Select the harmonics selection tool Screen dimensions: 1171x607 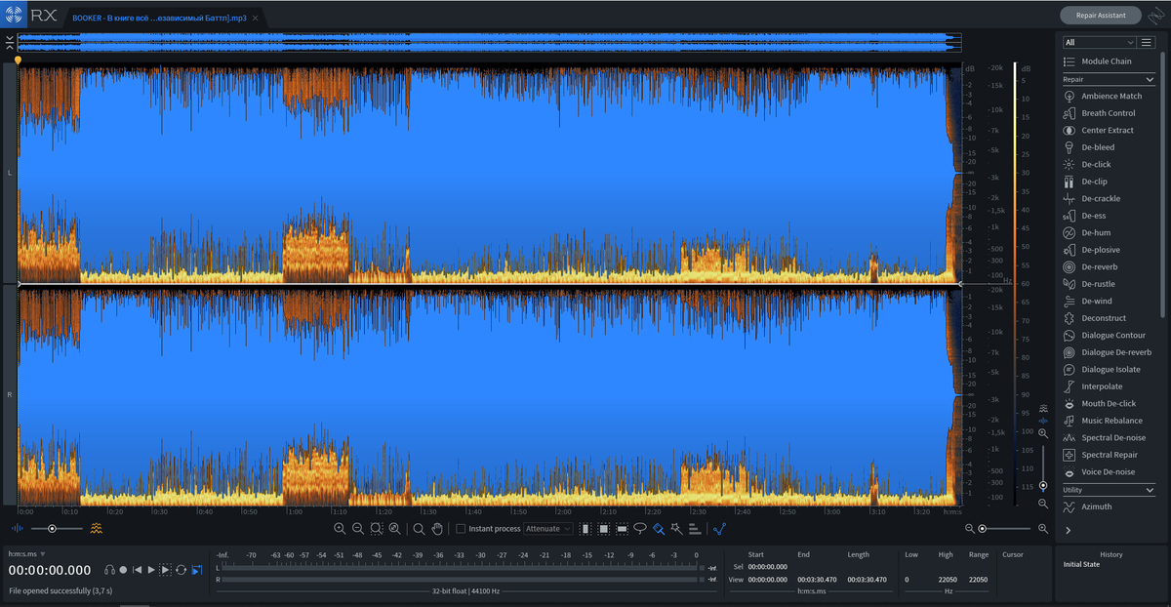click(x=694, y=528)
